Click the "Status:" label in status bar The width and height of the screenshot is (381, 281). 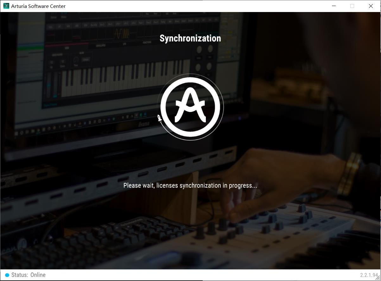[20, 275]
